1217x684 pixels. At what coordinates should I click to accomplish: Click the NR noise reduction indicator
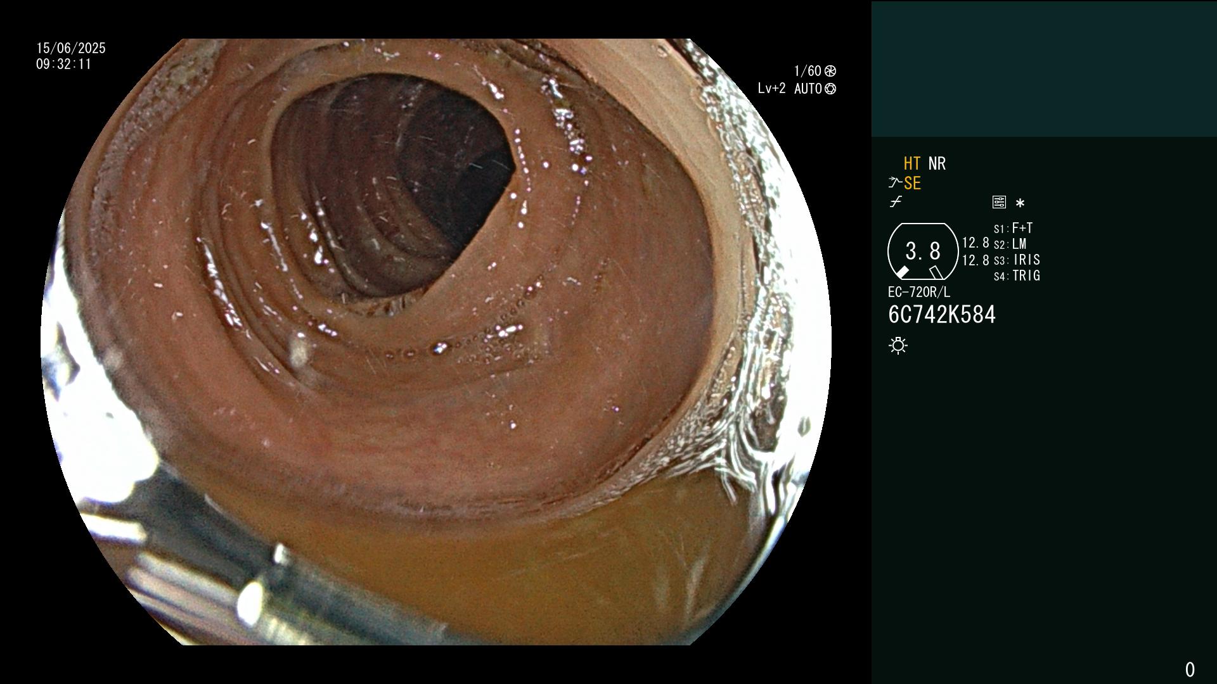937,164
